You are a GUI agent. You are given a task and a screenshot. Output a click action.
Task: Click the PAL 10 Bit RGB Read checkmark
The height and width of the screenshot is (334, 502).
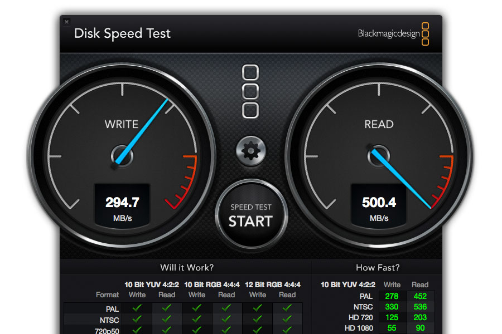coord(226,308)
